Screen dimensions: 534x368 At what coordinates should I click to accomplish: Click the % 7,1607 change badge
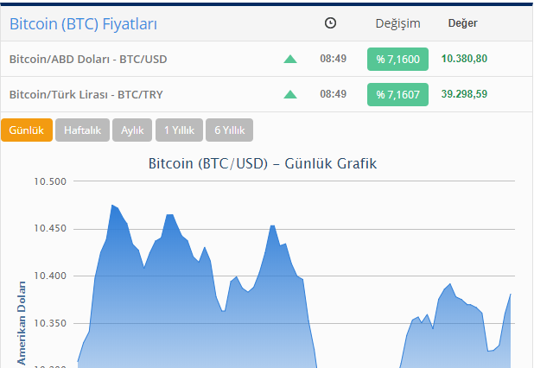pyautogui.click(x=397, y=94)
